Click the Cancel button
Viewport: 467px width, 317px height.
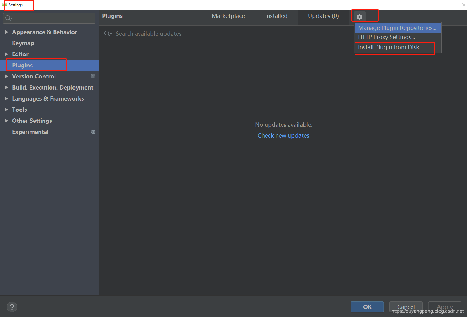point(406,307)
